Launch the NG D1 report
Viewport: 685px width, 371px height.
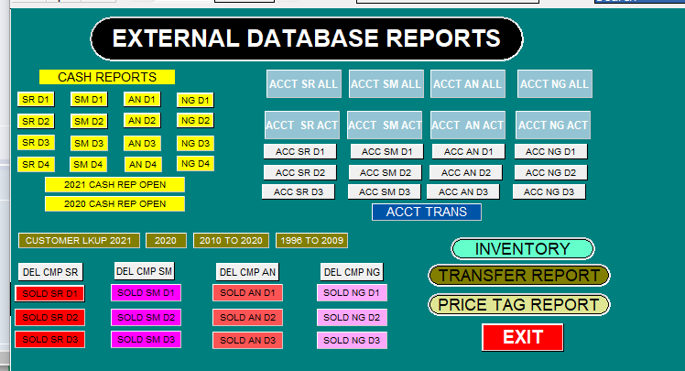point(195,100)
